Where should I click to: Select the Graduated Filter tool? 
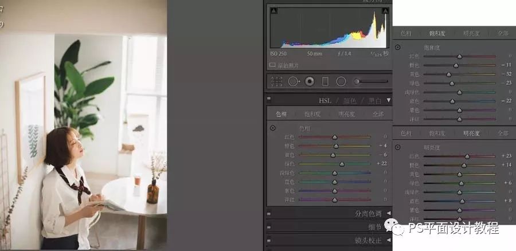(x=325, y=81)
